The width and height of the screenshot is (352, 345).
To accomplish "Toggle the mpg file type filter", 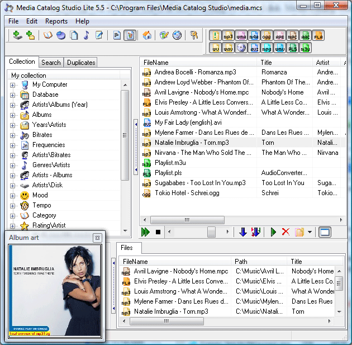I will coord(267,48).
